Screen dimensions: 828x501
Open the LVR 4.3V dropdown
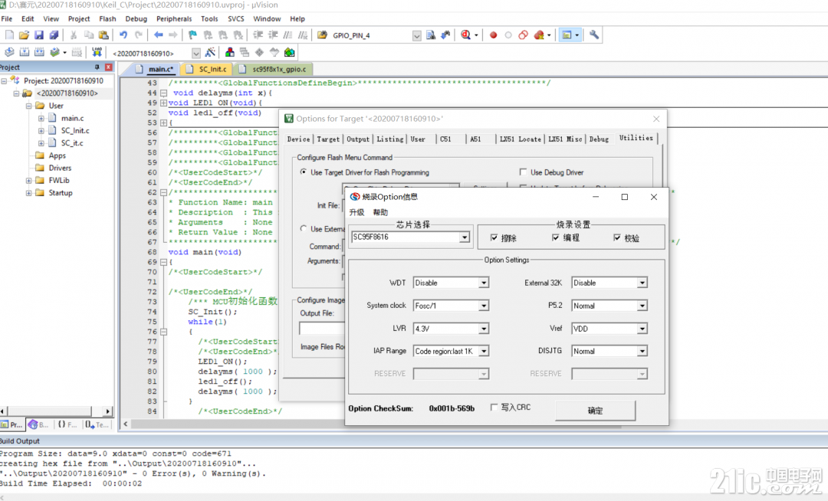(x=484, y=329)
